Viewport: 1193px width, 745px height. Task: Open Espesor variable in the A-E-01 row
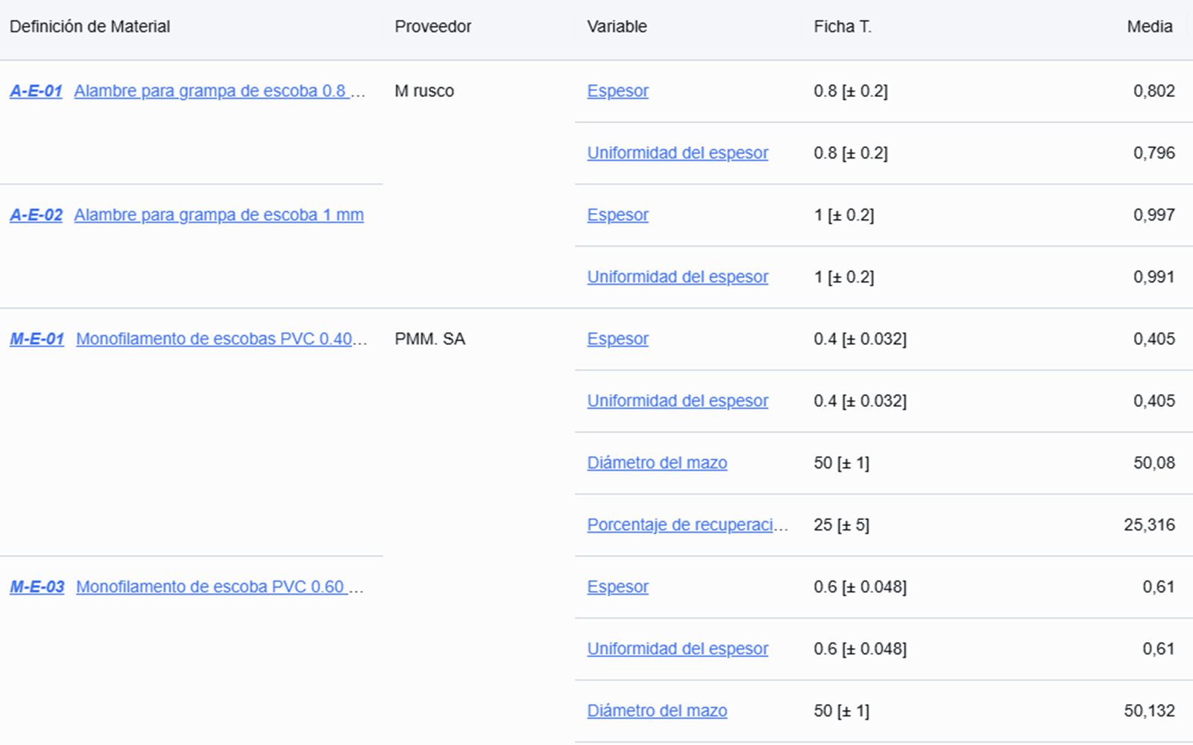point(617,91)
